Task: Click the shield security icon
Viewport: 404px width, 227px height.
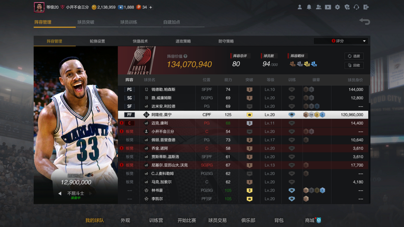Action: (x=347, y=7)
